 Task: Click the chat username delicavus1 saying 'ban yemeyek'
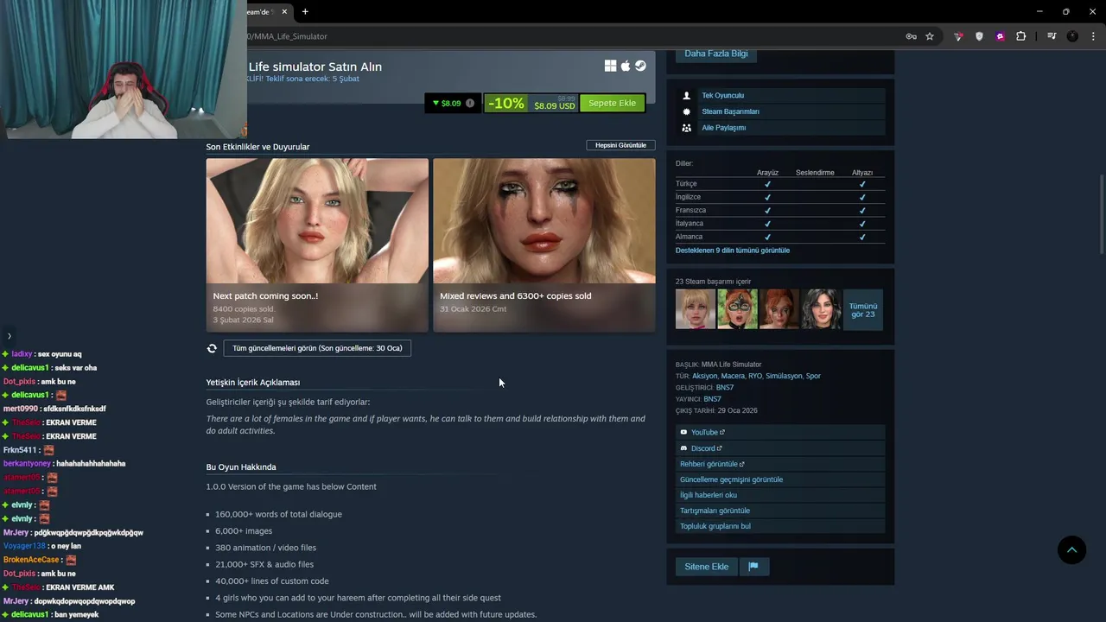(29, 615)
